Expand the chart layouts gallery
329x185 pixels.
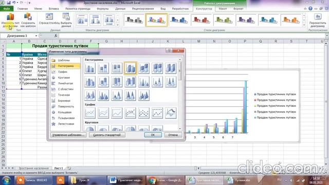[118, 25]
